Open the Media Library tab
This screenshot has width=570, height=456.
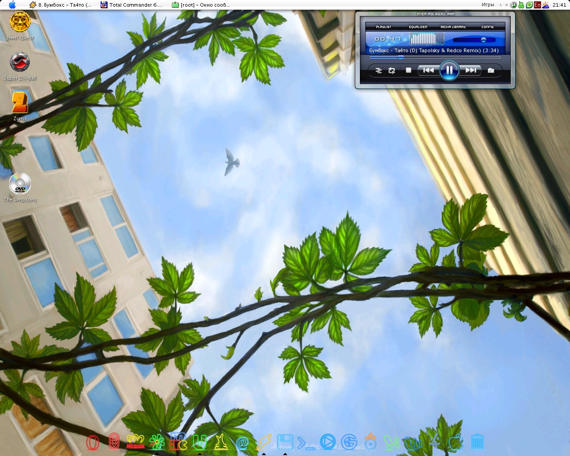(x=453, y=27)
